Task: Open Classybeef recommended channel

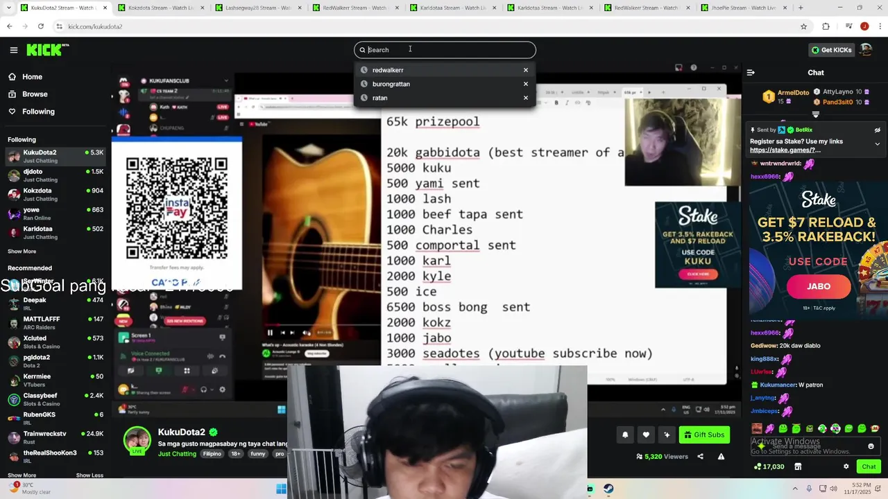Action: pyautogui.click(x=55, y=399)
